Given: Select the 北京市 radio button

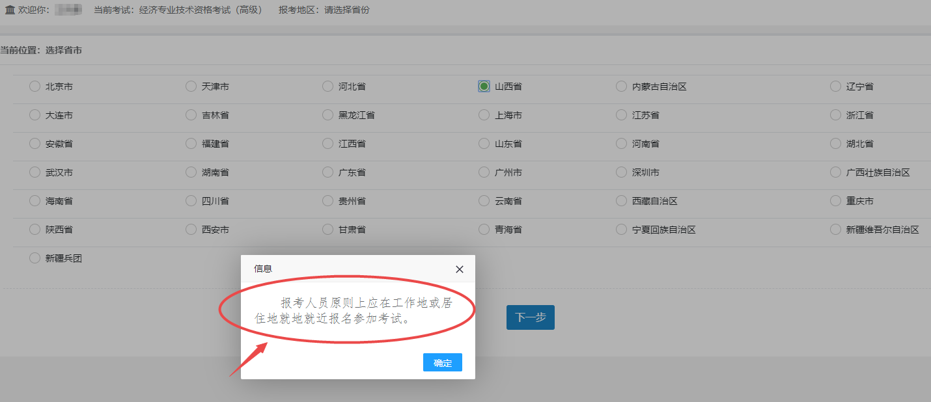Looking at the screenshot, I should coord(35,87).
